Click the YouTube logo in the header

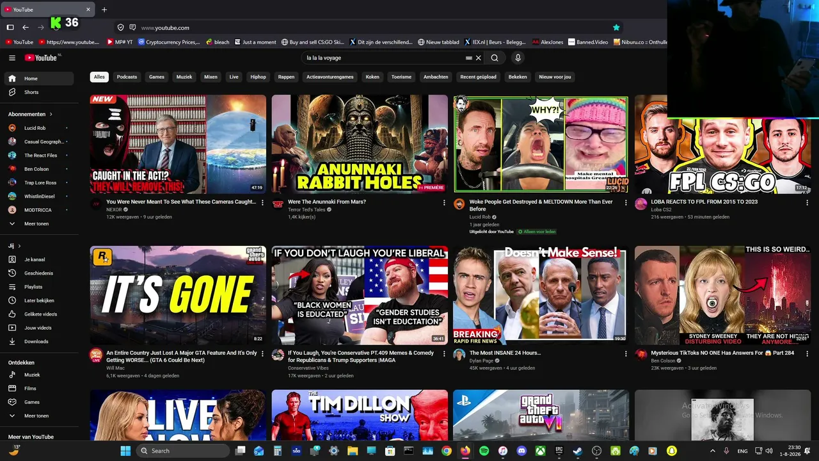tap(42, 58)
